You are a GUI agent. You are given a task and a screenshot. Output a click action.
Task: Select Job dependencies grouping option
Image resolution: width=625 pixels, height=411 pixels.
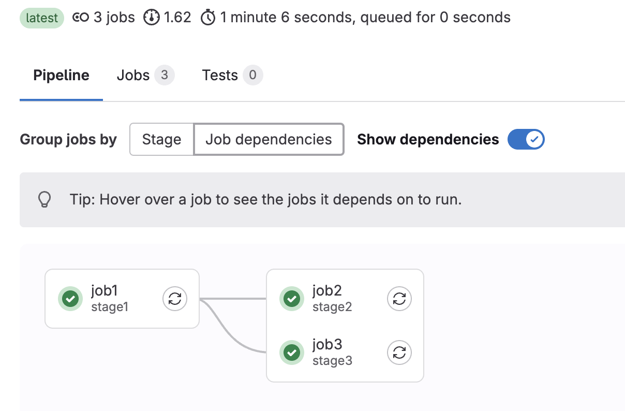click(269, 139)
